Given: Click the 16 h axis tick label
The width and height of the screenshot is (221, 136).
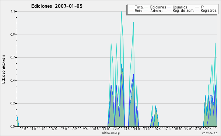Looking at the screenshot, I should 157,129.
